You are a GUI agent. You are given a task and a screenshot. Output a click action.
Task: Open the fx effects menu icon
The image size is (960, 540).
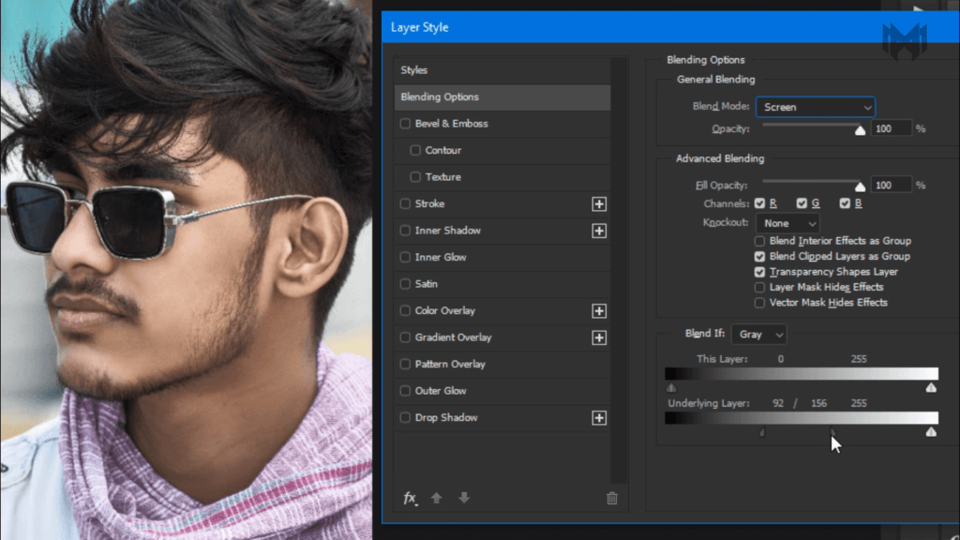tap(411, 499)
